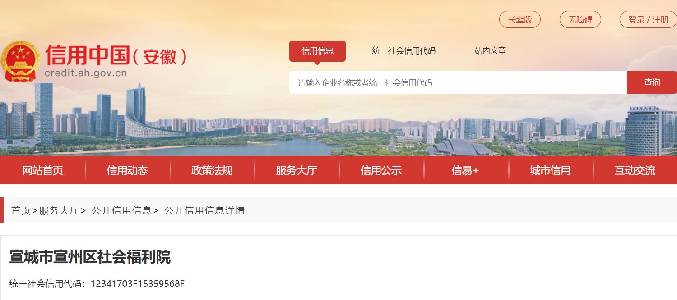Open the 服务大厅 navigation menu
The width and height of the screenshot is (677, 300).
(297, 170)
